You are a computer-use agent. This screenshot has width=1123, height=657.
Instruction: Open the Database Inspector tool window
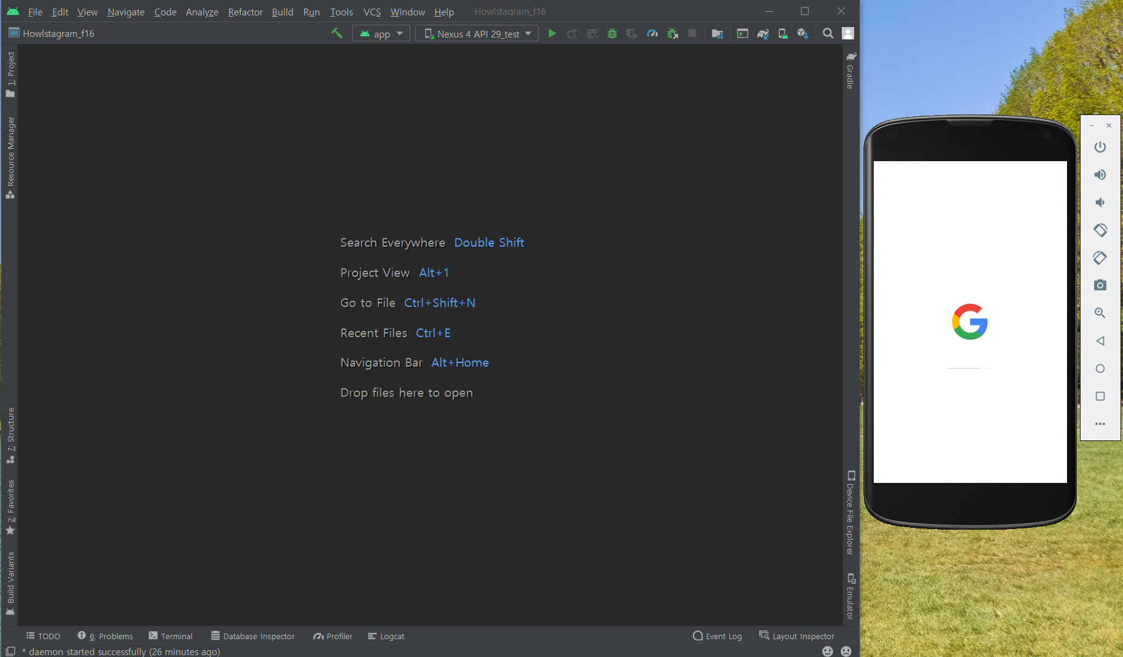pos(253,636)
